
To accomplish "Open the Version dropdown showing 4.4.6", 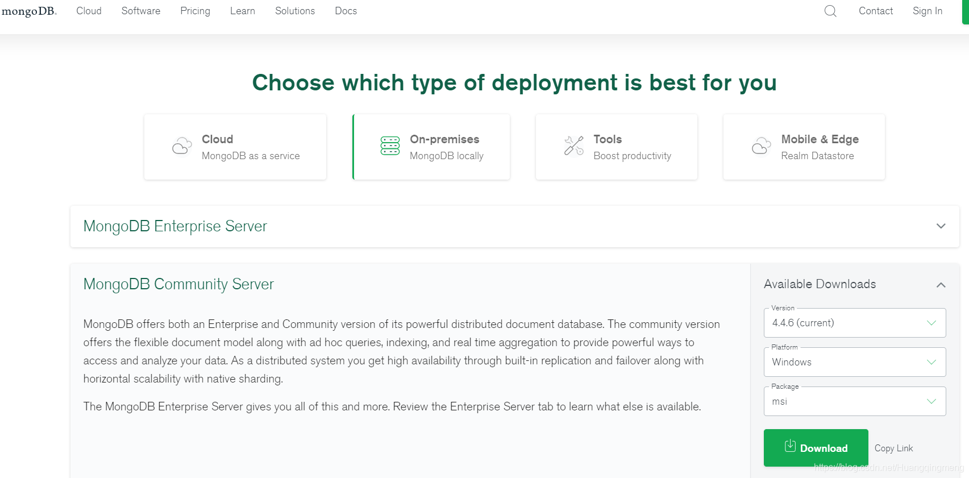I will 854,323.
